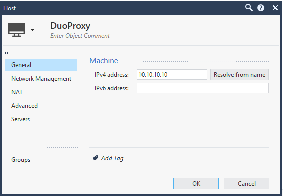This screenshot has width=283, height=196.
Task: Click the Enter Object Comment field
Action: (x=80, y=36)
